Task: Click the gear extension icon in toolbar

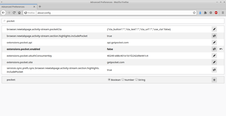Action: (211, 13)
